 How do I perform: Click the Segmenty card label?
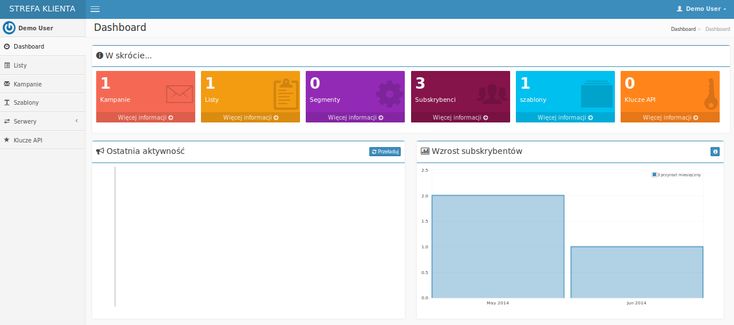[325, 100]
